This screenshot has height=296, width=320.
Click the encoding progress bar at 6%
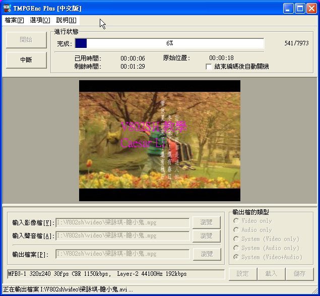(x=170, y=43)
